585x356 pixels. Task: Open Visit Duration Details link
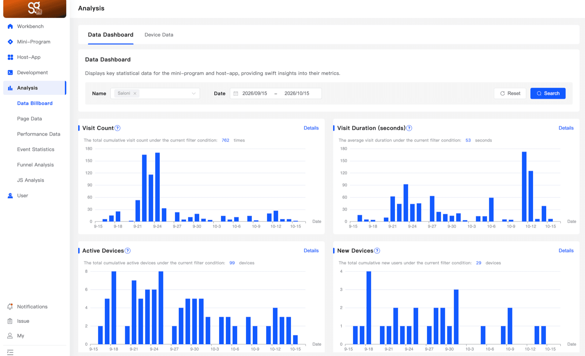click(566, 128)
